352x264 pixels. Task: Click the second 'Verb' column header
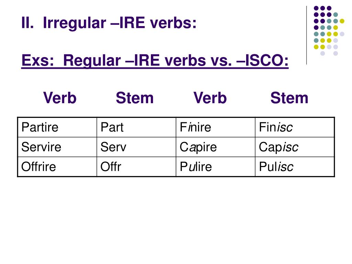pyautogui.click(x=210, y=98)
